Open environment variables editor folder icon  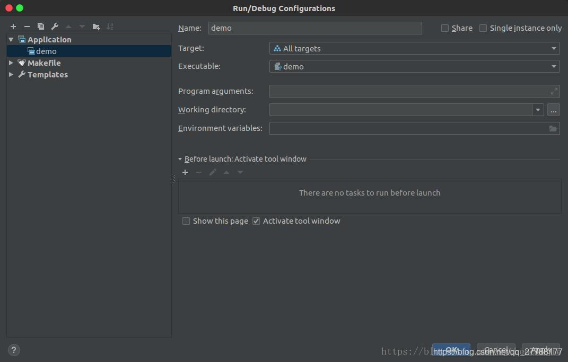pyautogui.click(x=553, y=128)
